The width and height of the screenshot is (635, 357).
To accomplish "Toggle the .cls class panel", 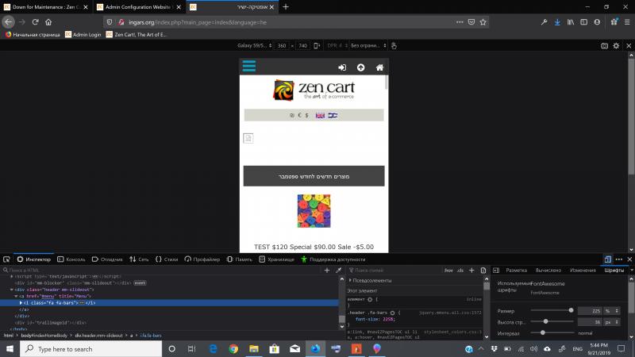I will (460, 271).
